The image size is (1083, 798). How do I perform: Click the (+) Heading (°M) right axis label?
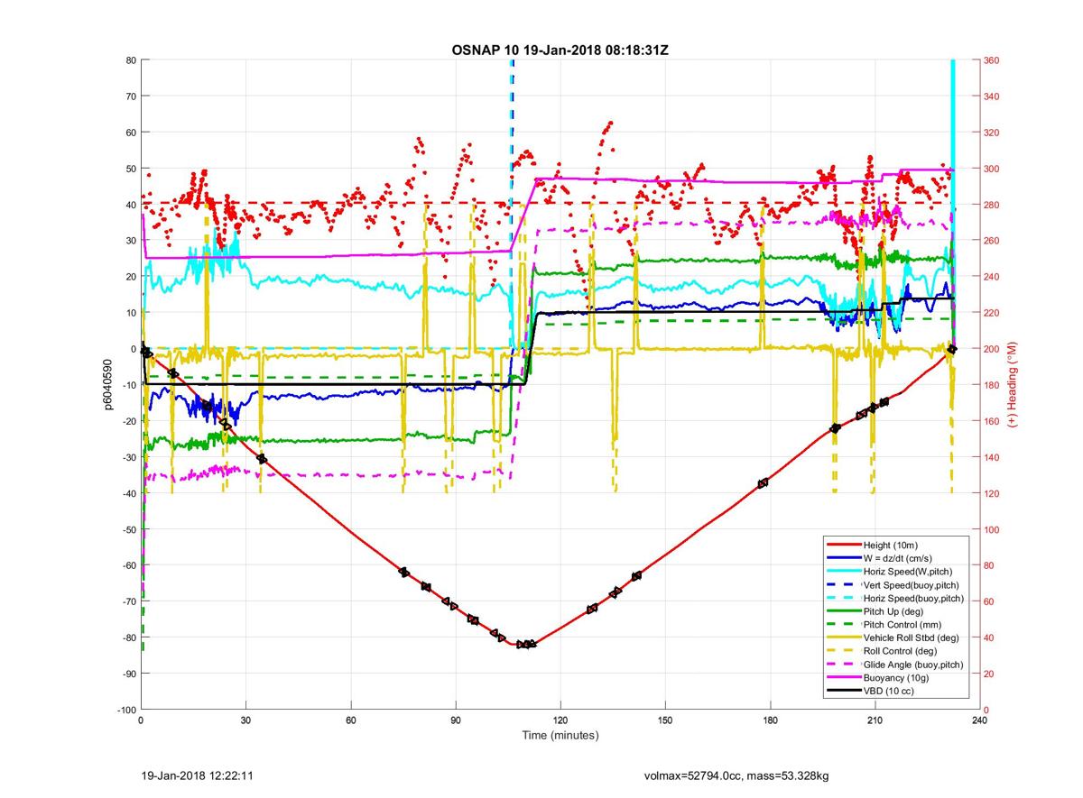pos(1014,385)
